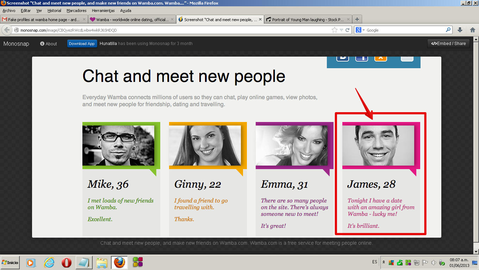Image resolution: width=479 pixels, height=270 pixels.
Task: Open the Editar menu
Action: [26, 11]
